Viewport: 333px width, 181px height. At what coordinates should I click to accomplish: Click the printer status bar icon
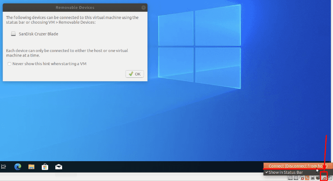313,178
